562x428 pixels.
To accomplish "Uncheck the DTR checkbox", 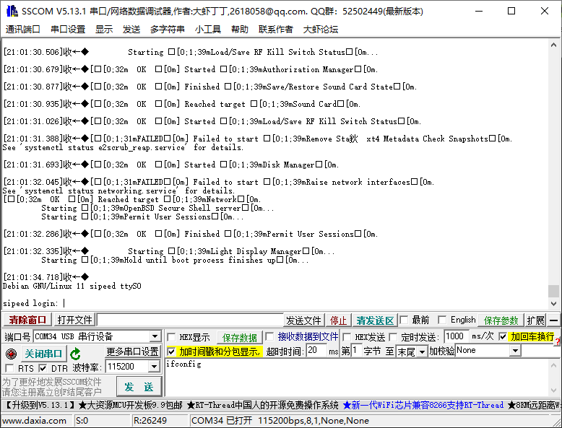I will (43, 369).
